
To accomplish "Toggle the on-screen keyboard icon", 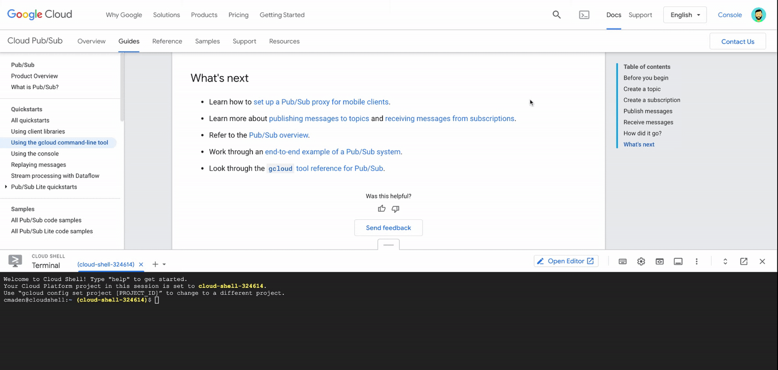I will pos(623,261).
